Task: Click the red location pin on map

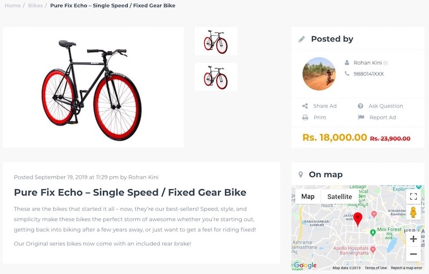Action: tap(358, 219)
